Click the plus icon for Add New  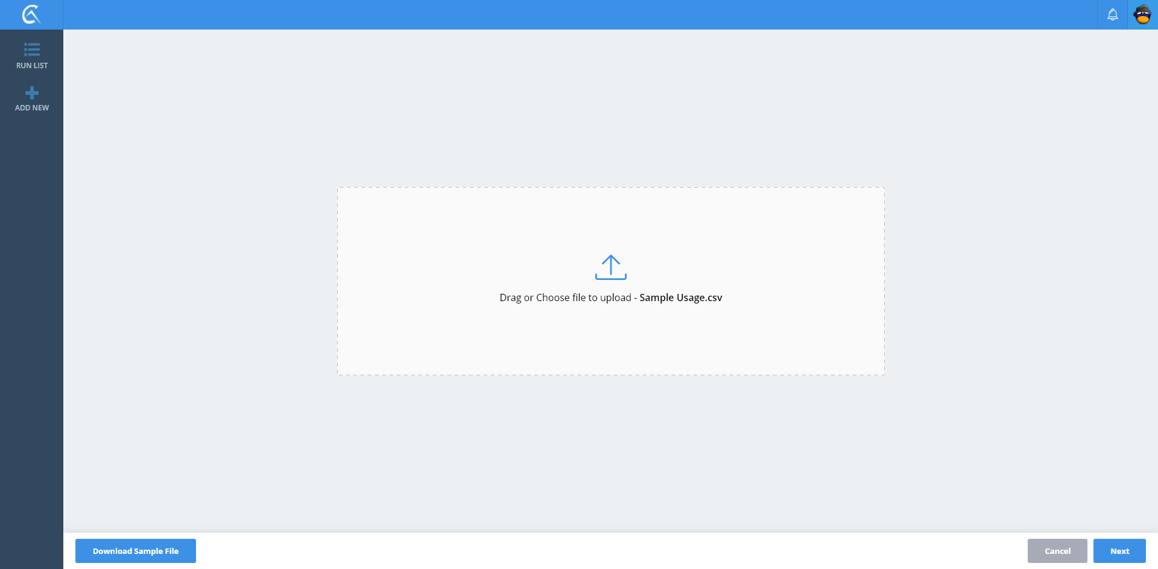[32, 93]
